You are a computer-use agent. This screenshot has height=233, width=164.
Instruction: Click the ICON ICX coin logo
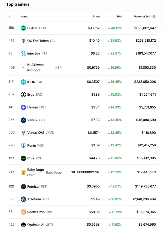(x=23, y=82)
